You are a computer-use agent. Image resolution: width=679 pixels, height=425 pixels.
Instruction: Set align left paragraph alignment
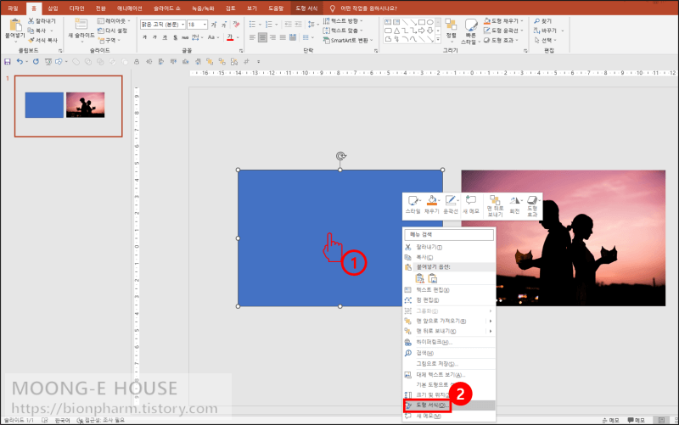tap(252, 37)
